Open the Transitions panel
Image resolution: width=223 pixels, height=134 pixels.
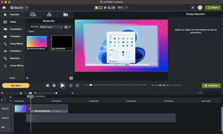(12, 37)
